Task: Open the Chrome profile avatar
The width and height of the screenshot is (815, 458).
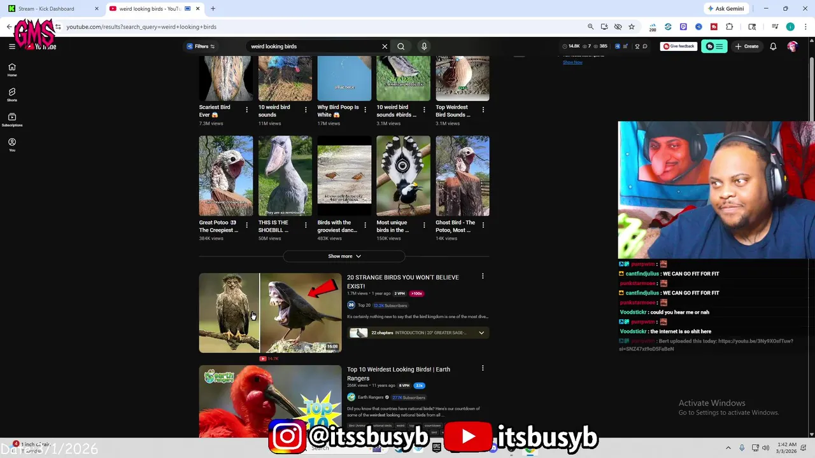Action: click(x=790, y=27)
